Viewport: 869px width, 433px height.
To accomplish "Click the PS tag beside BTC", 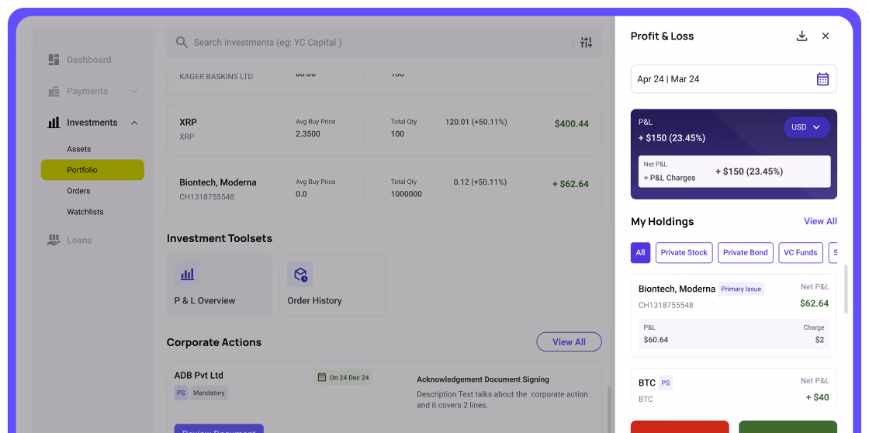I will tap(666, 383).
